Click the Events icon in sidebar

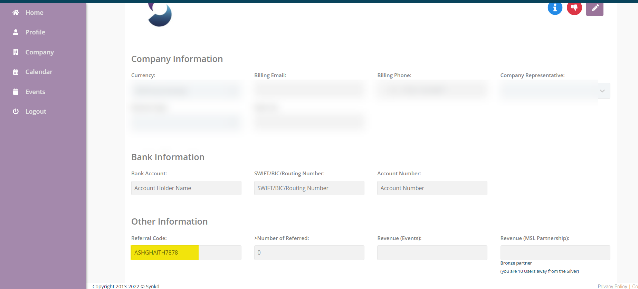(x=16, y=92)
